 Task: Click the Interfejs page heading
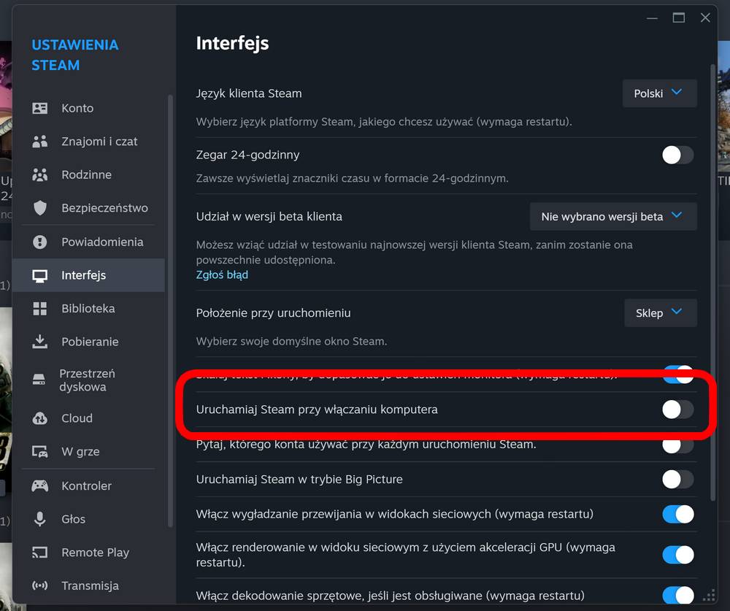coord(232,43)
